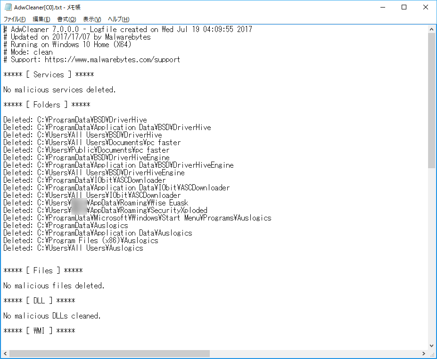The height and width of the screenshot is (359, 437).
Task: Click the vertical scrollbar thumb
Action: point(431,100)
